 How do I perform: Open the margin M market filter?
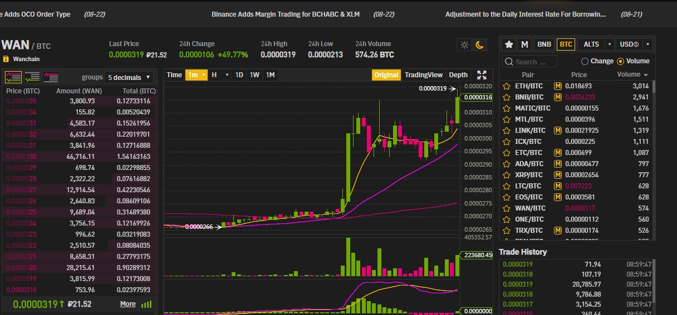coord(524,44)
